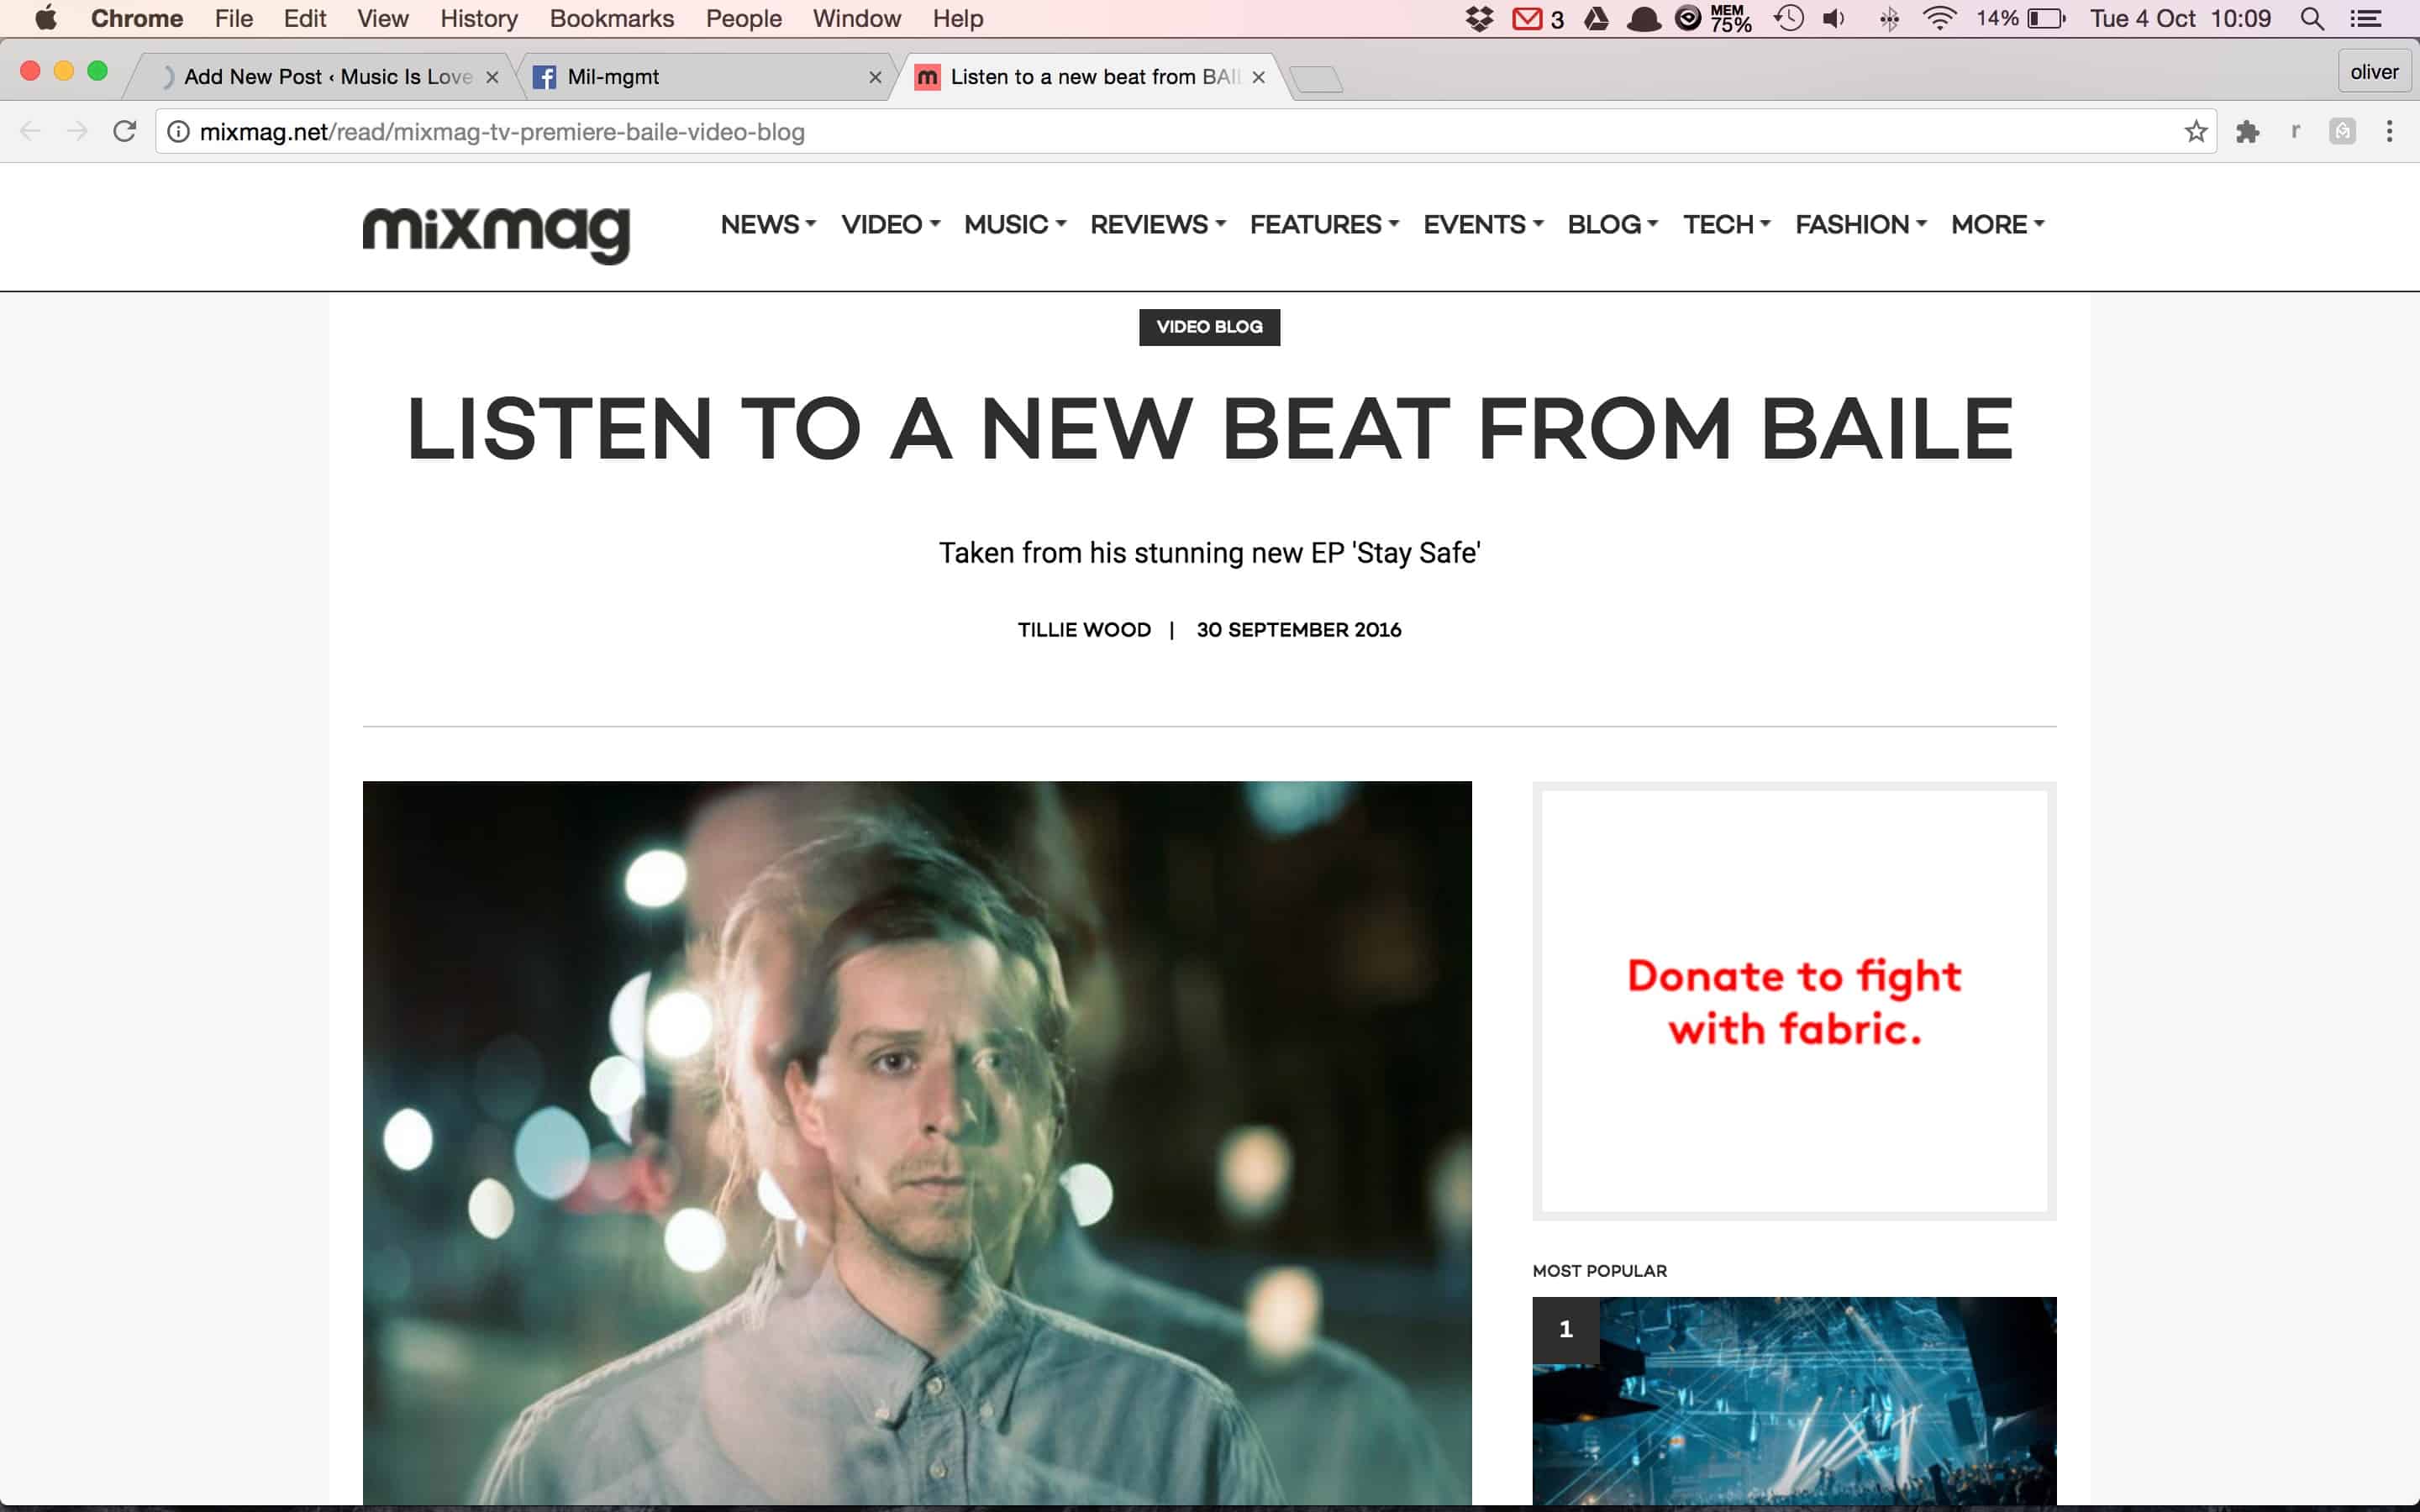Open the Chrome three-dot menu

pyautogui.click(x=2389, y=131)
